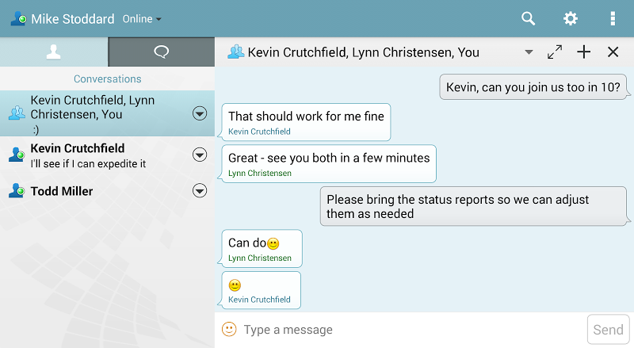The image size is (634, 348).
Task: Open the vertical overflow menu
Action: (613, 18)
